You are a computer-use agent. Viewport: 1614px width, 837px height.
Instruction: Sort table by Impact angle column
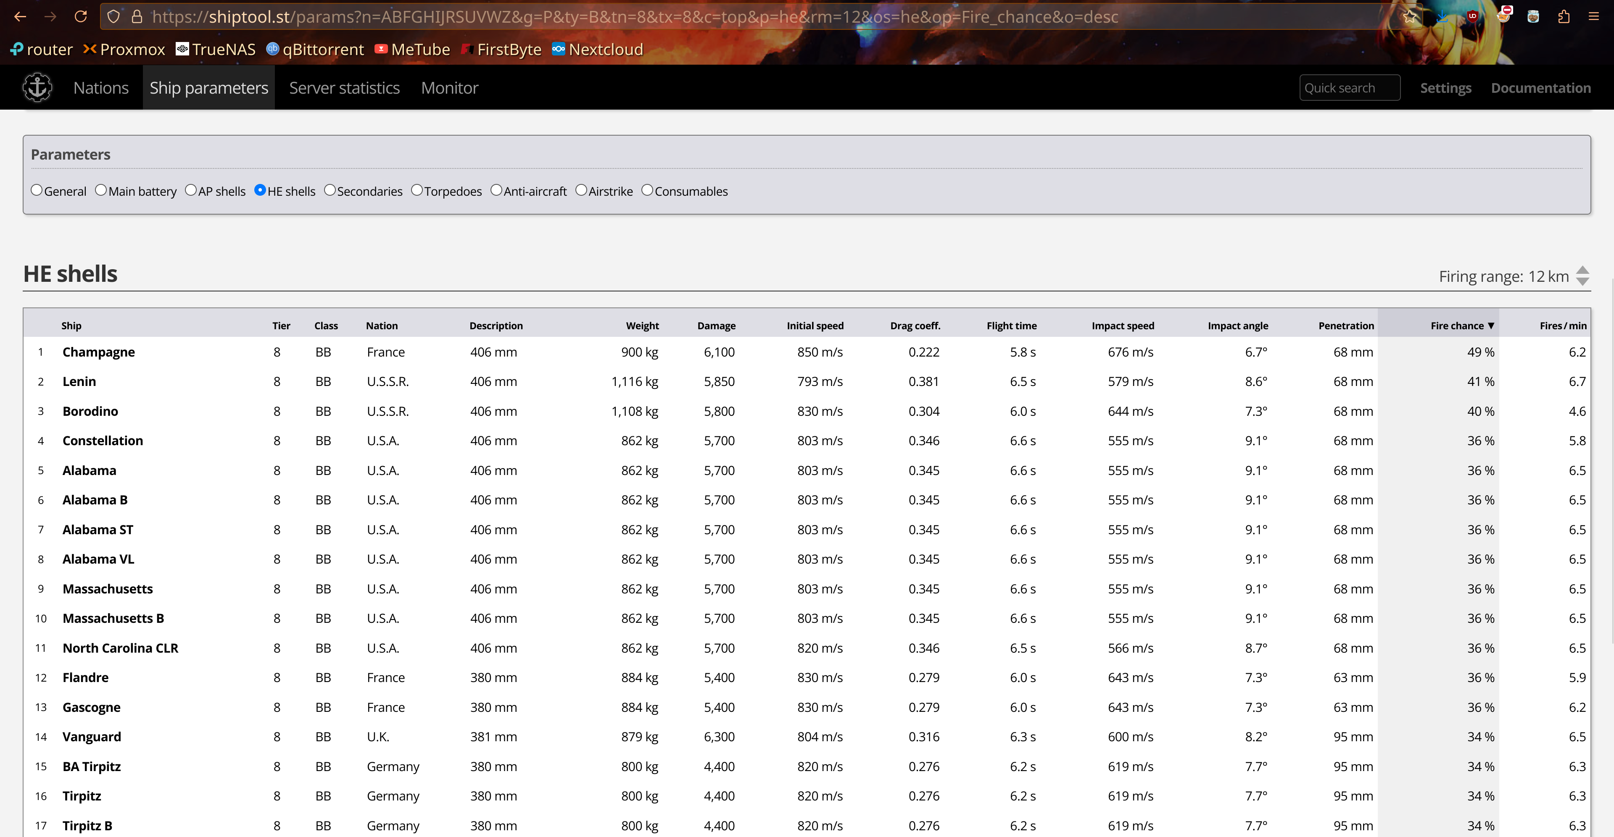1237,325
